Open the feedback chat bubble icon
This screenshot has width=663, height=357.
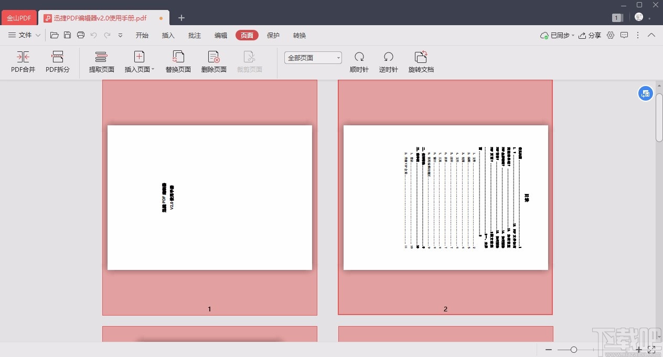[x=624, y=35]
